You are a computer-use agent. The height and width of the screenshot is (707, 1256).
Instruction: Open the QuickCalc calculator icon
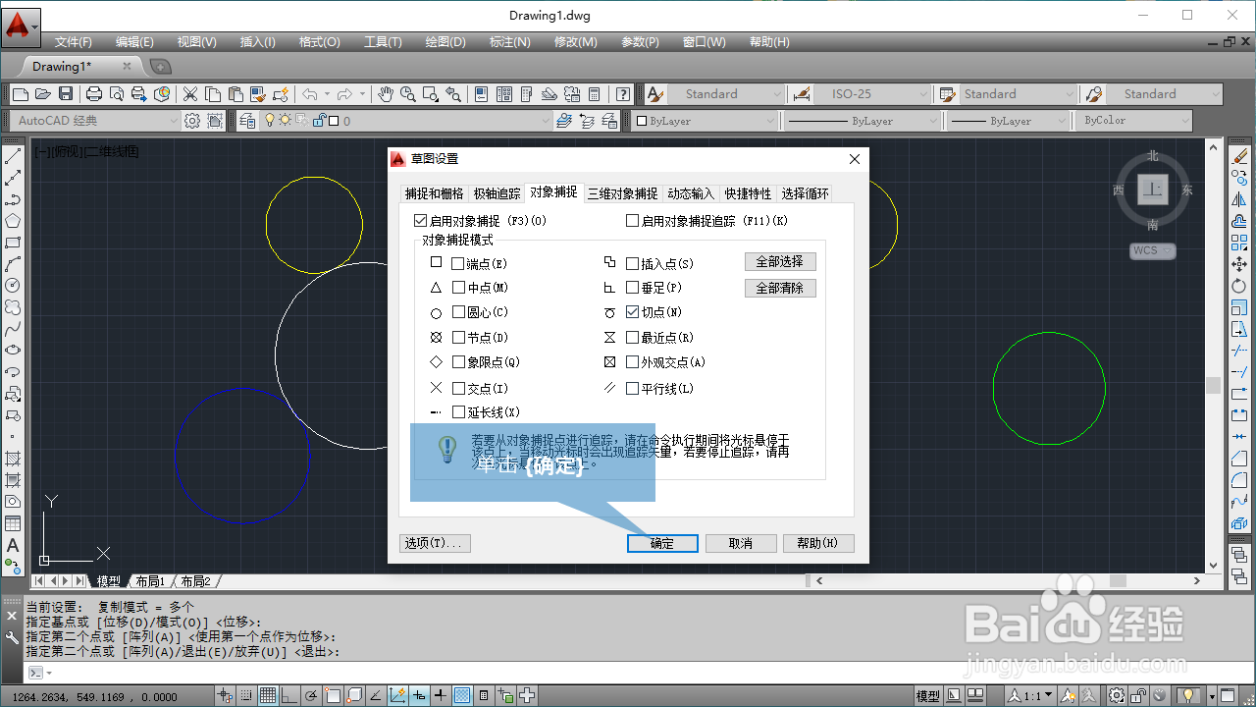click(x=595, y=94)
